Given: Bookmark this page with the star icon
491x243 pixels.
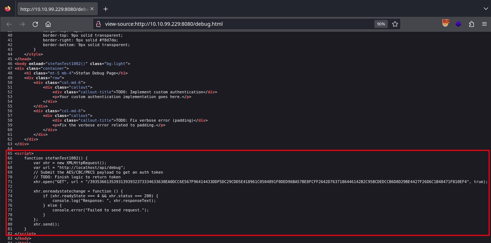Looking at the screenshot, I should pos(395,24).
